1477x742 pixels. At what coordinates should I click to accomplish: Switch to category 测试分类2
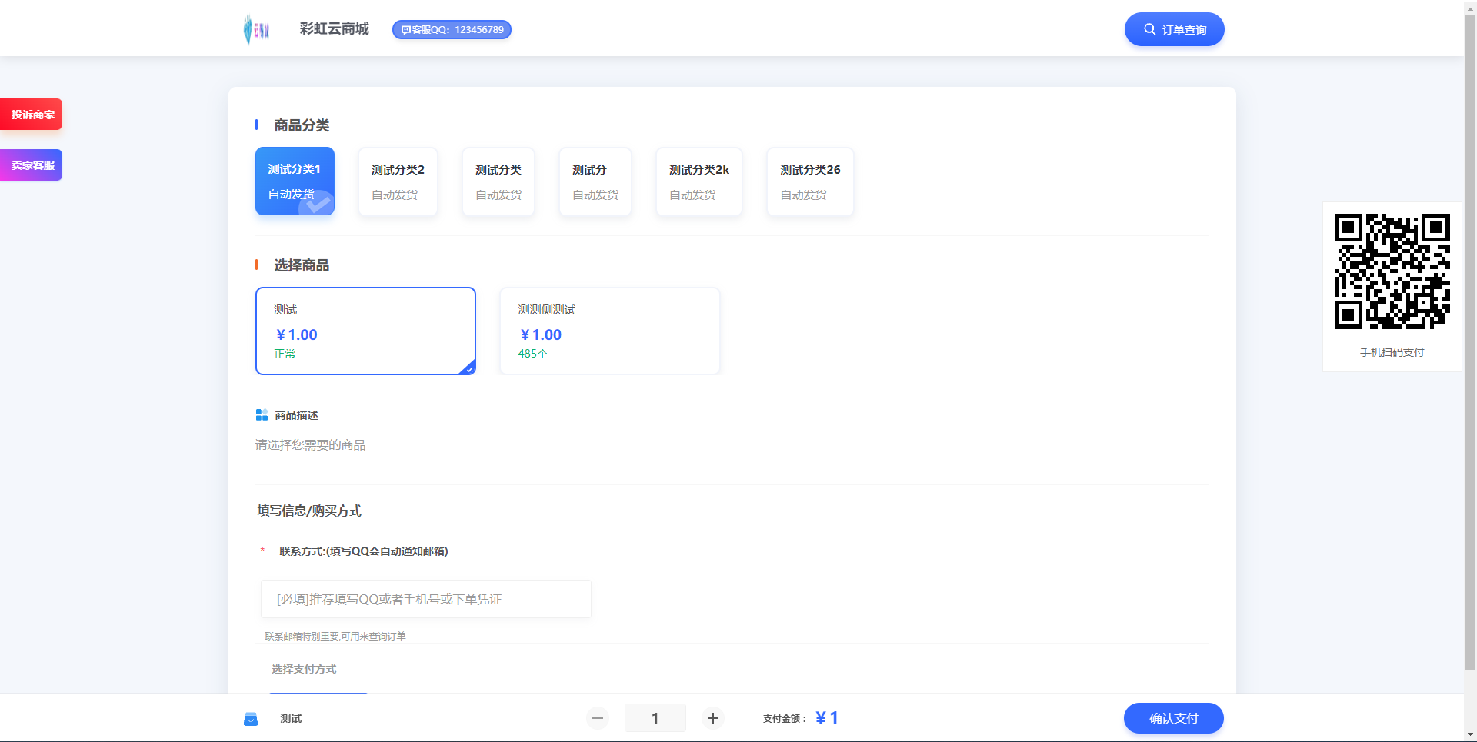coord(398,181)
